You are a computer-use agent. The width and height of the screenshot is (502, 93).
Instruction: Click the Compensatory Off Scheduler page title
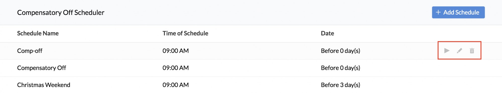61,12
